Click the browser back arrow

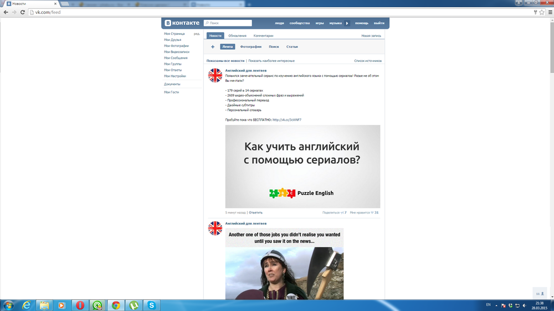6,12
